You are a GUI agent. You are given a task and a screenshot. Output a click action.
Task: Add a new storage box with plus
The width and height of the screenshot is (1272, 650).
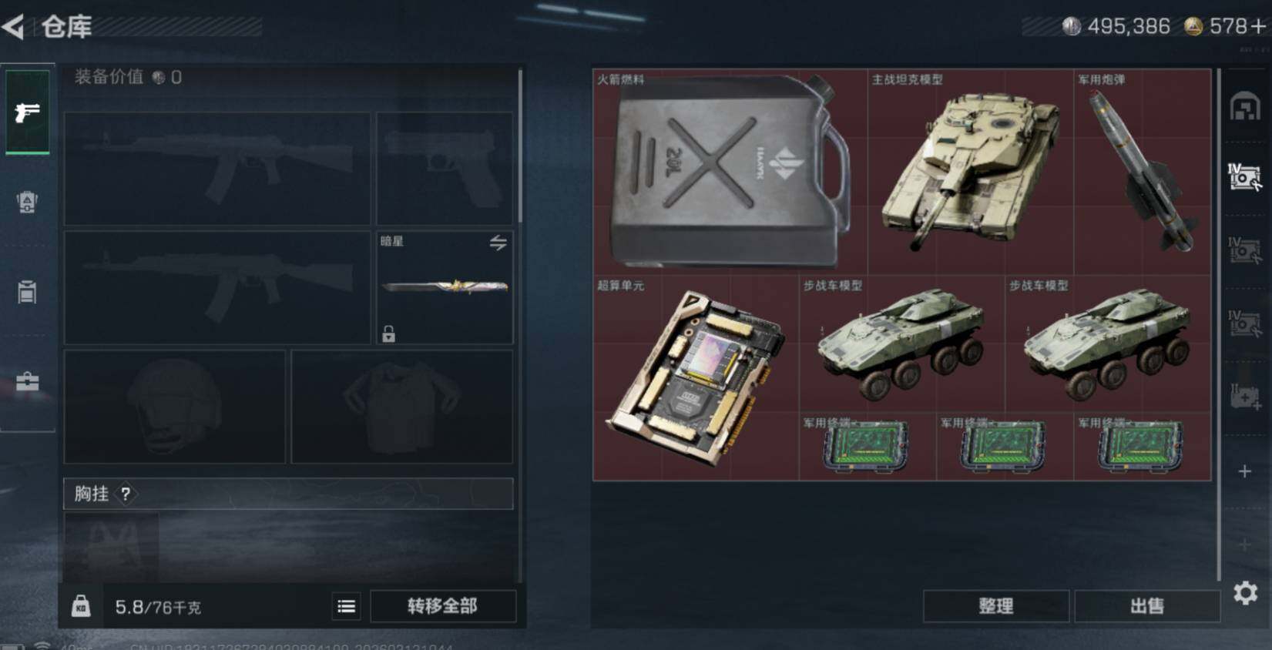[1244, 471]
